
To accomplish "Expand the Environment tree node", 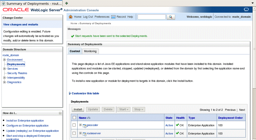I will click(5, 60).
